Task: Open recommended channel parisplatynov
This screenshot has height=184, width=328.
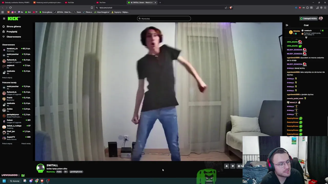Action: [x=16, y=115]
